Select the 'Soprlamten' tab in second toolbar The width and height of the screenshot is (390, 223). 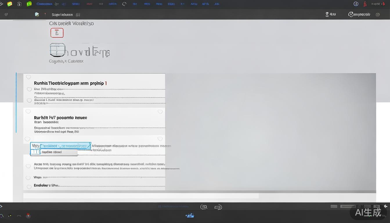[x=62, y=15]
